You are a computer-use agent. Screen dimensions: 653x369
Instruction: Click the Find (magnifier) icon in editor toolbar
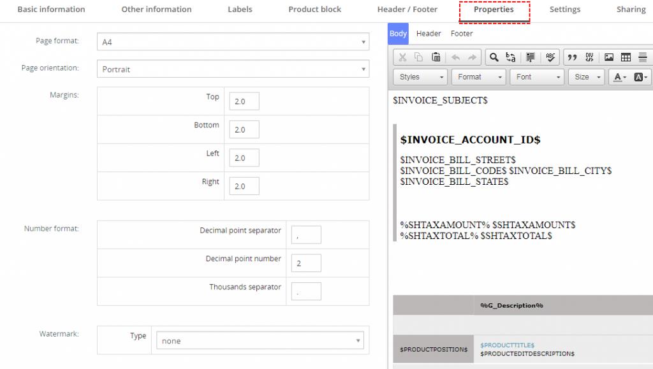point(494,57)
